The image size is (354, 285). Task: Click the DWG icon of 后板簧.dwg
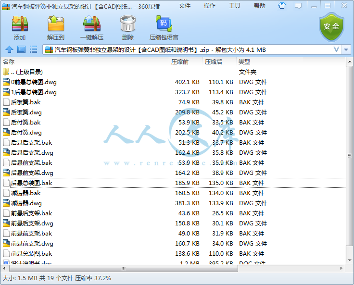(6, 112)
